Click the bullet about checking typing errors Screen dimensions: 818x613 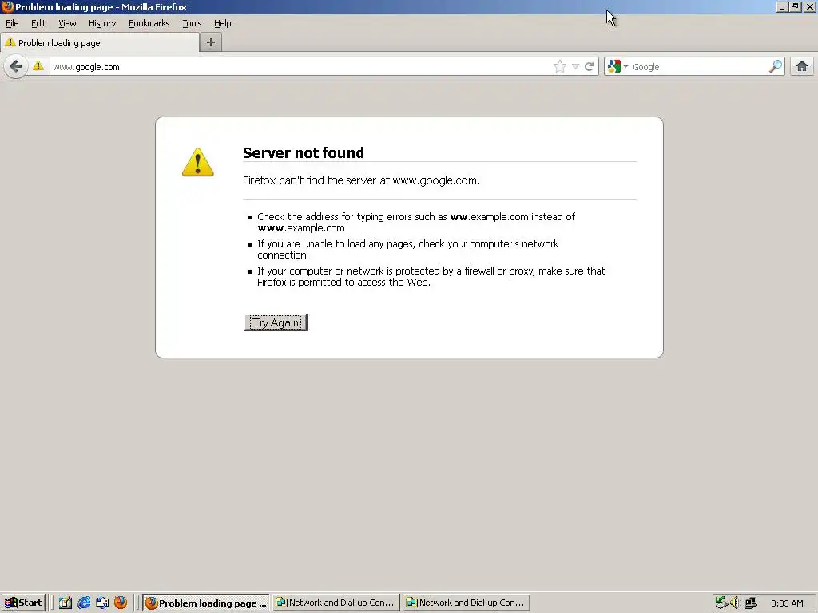(x=415, y=222)
